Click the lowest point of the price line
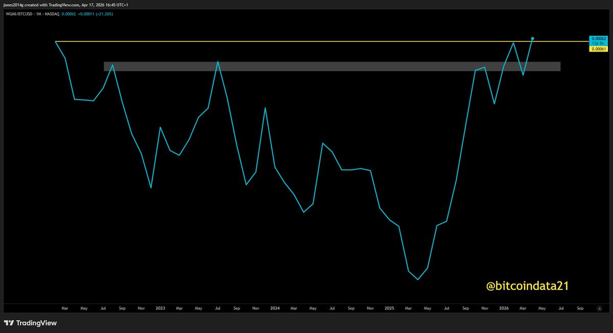This screenshot has width=613, height=333. click(x=418, y=279)
